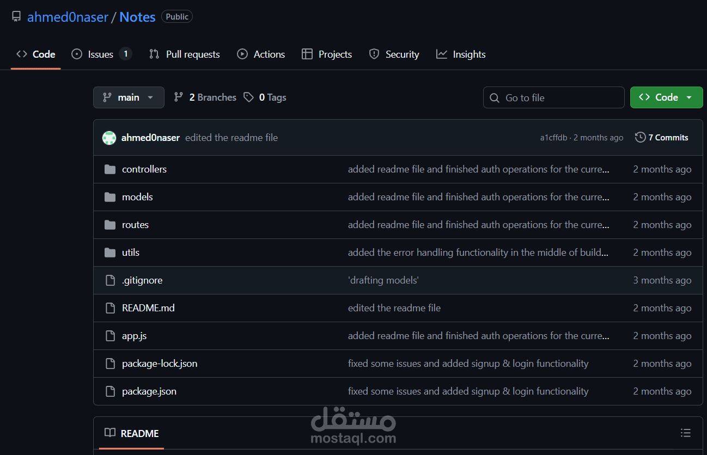This screenshot has height=455, width=707.
Task: Click the folder icon next to utils
Action: pos(110,253)
